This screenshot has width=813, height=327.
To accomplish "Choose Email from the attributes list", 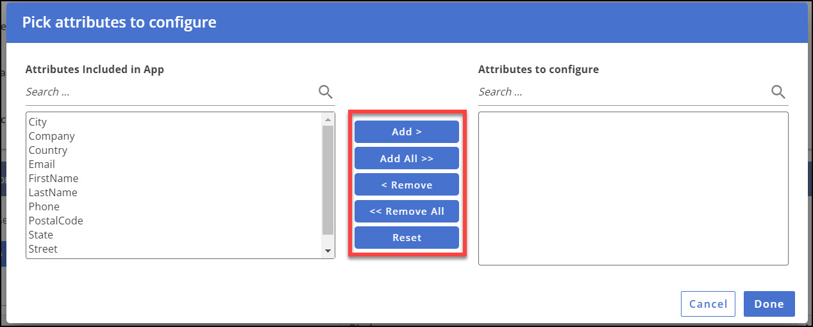I will point(42,164).
